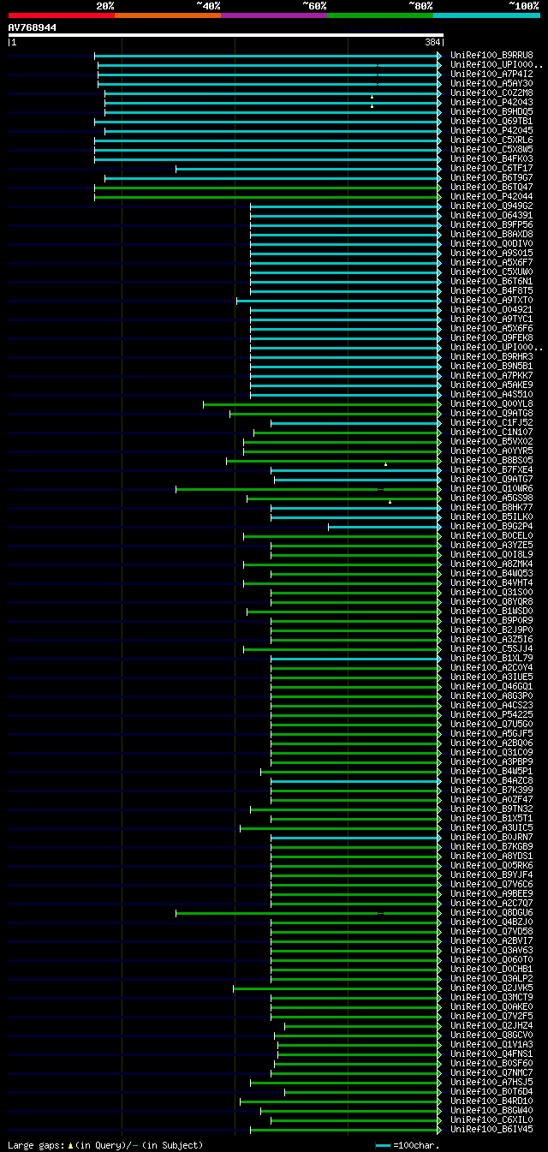The height and width of the screenshot is (1152, 548).
Task: Click the green alignment bar for UniRef100_Q10WR6
Action: tap(308, 489)
